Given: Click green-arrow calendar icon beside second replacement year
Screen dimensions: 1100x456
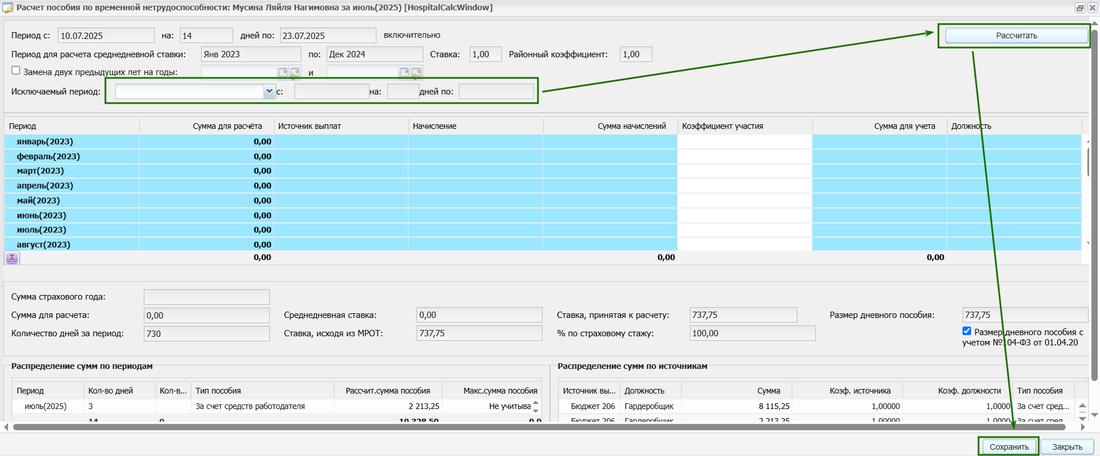Looking at the screenshot, I should [417, 73].
